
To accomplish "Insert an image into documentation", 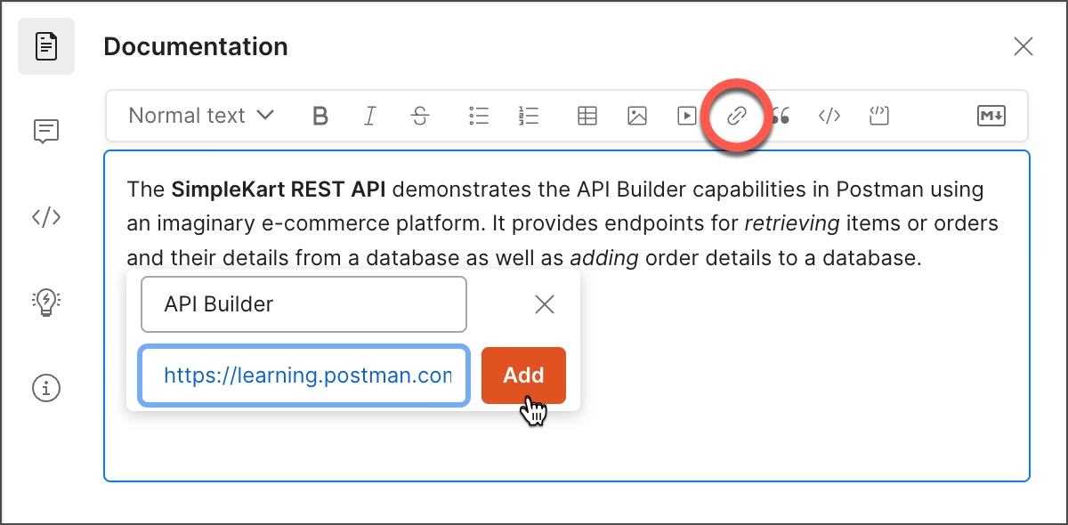I will [x=637, y=116].
